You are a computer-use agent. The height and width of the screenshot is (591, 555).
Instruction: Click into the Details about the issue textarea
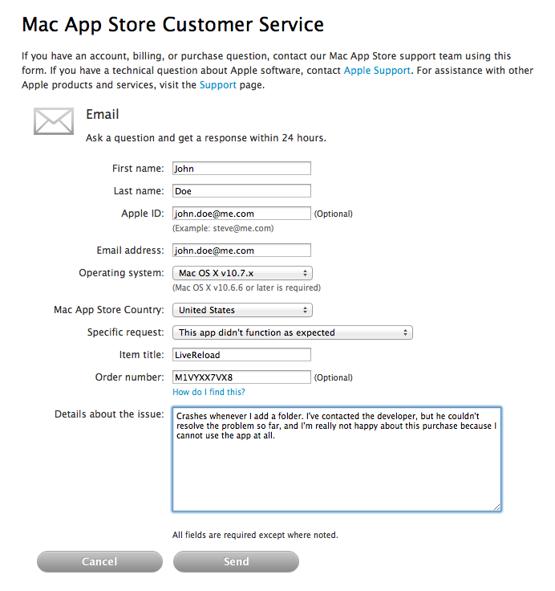coord(337,459)
